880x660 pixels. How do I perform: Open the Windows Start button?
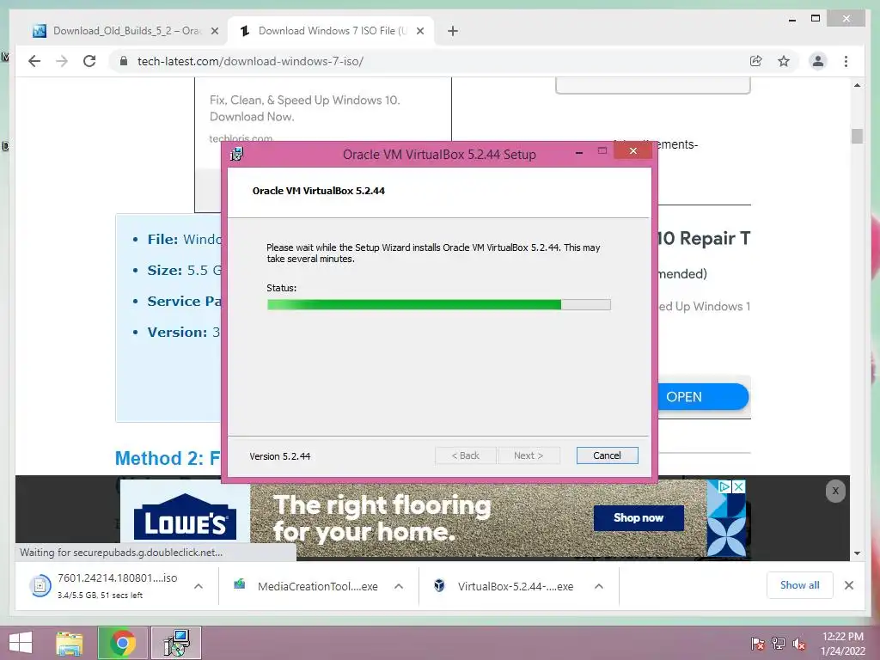pyautogui.click(x=21, y=643)
